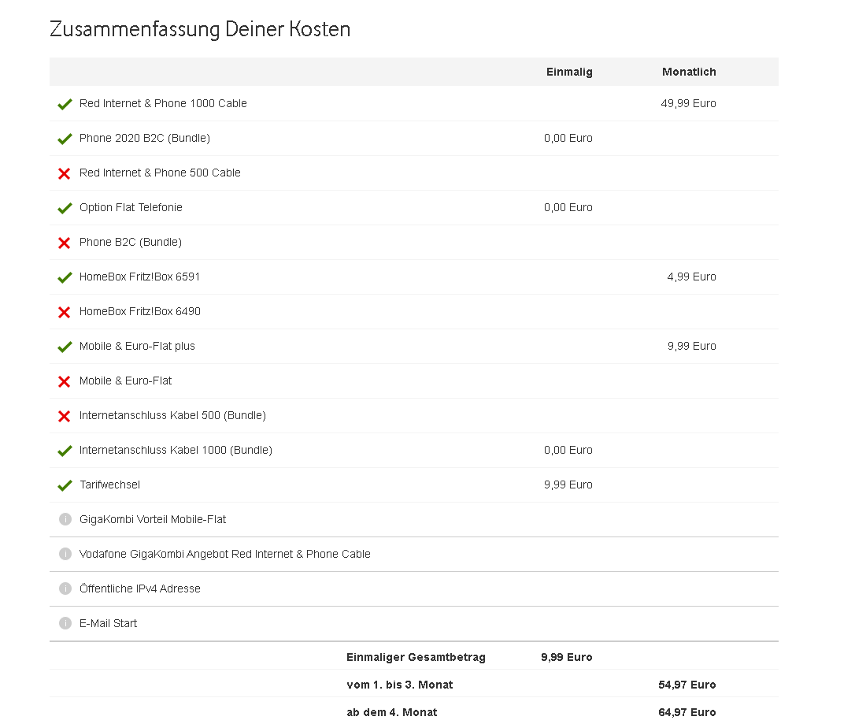Click the Monatlich column header
Screen dimensions: 855x724
coord(689,72)
